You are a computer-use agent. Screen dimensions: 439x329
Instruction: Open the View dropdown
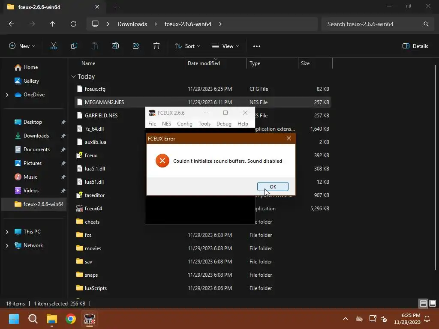tap(226, 46)
